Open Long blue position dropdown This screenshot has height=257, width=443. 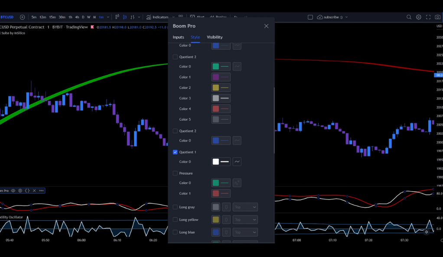[x=245, y=232]
